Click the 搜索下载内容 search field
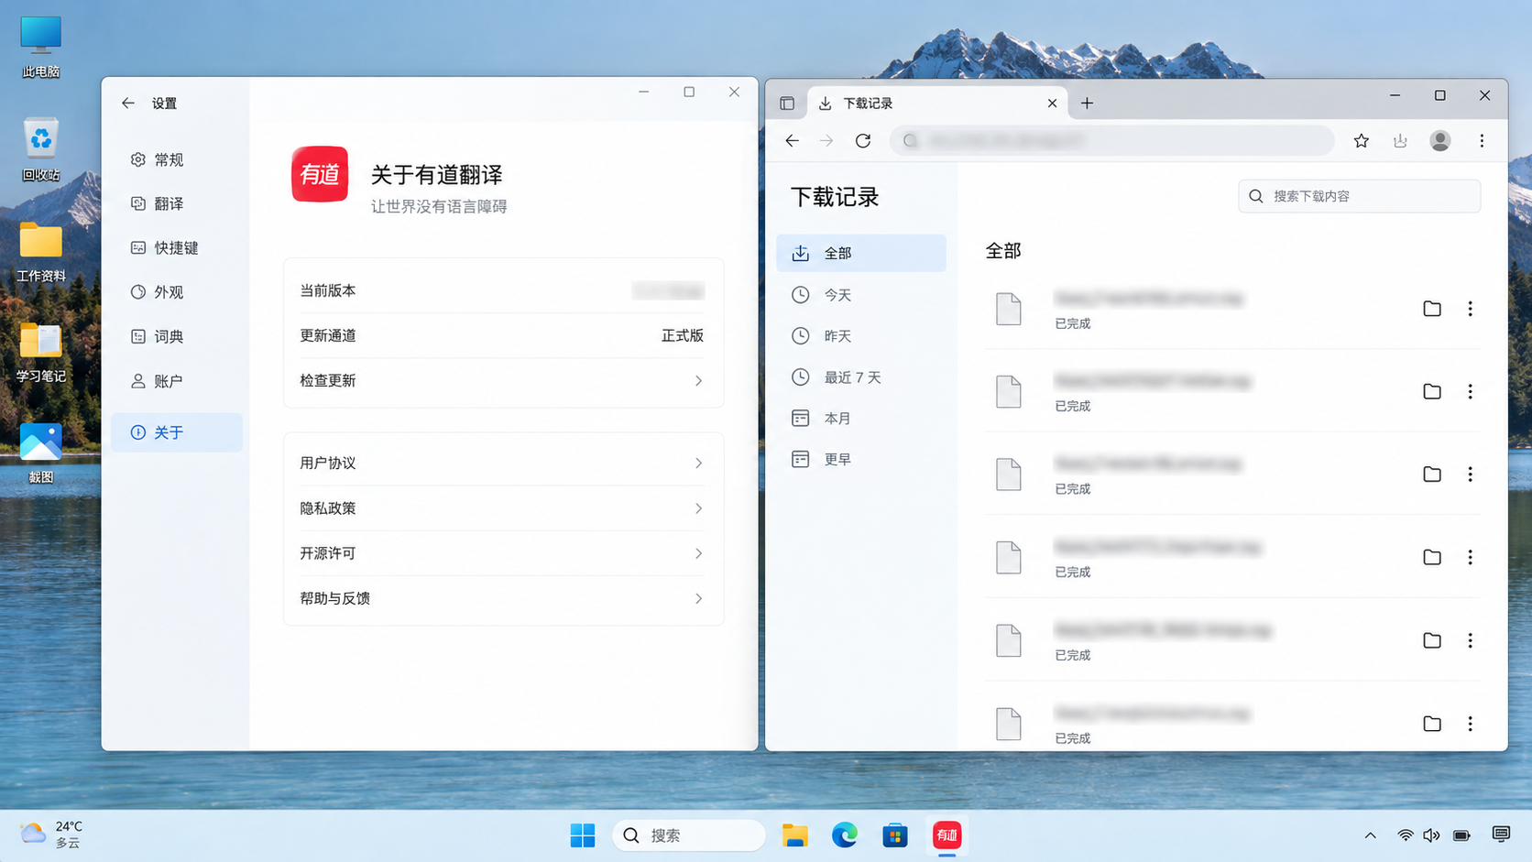This screenshot has width=1532, height=862. point(1359,196)
